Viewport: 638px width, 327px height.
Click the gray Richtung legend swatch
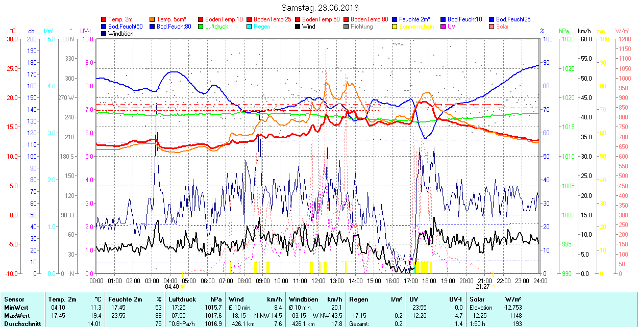(x=347, y=27)
